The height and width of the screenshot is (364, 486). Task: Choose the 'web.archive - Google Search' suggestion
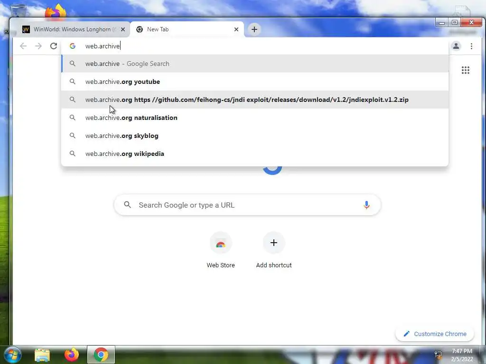(x=255, y=64)
